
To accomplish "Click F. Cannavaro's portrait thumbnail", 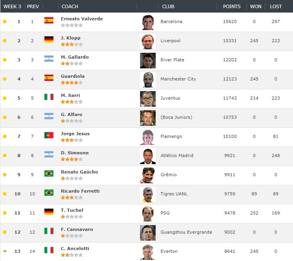I will (148, 233).
